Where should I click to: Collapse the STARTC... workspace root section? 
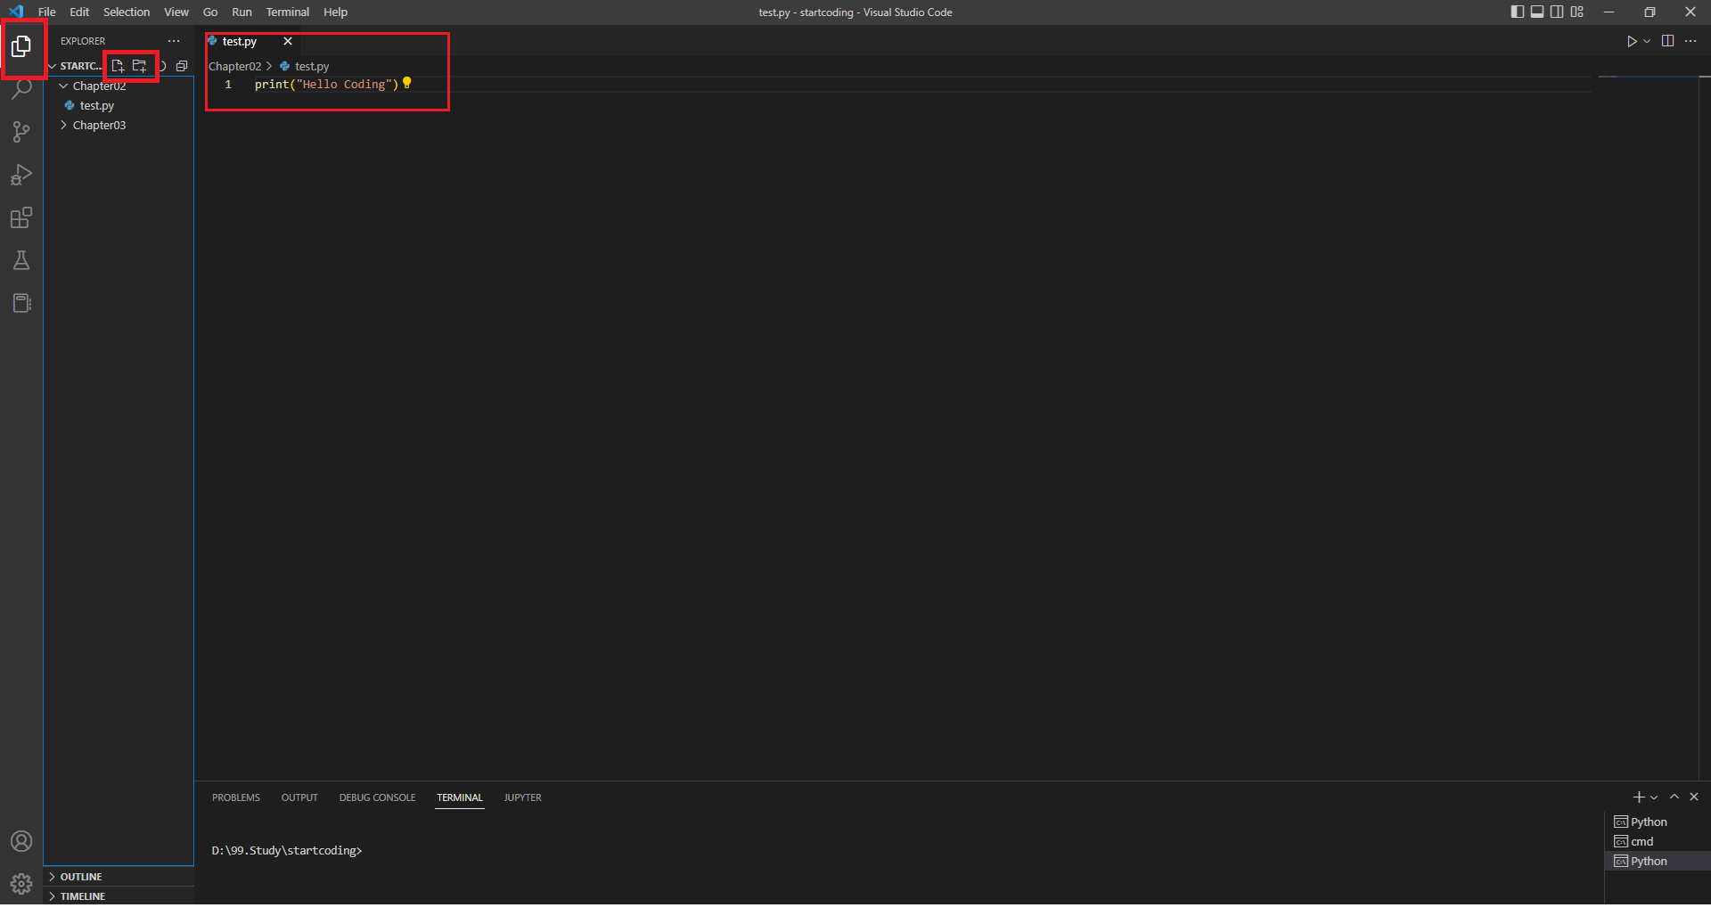76,66
